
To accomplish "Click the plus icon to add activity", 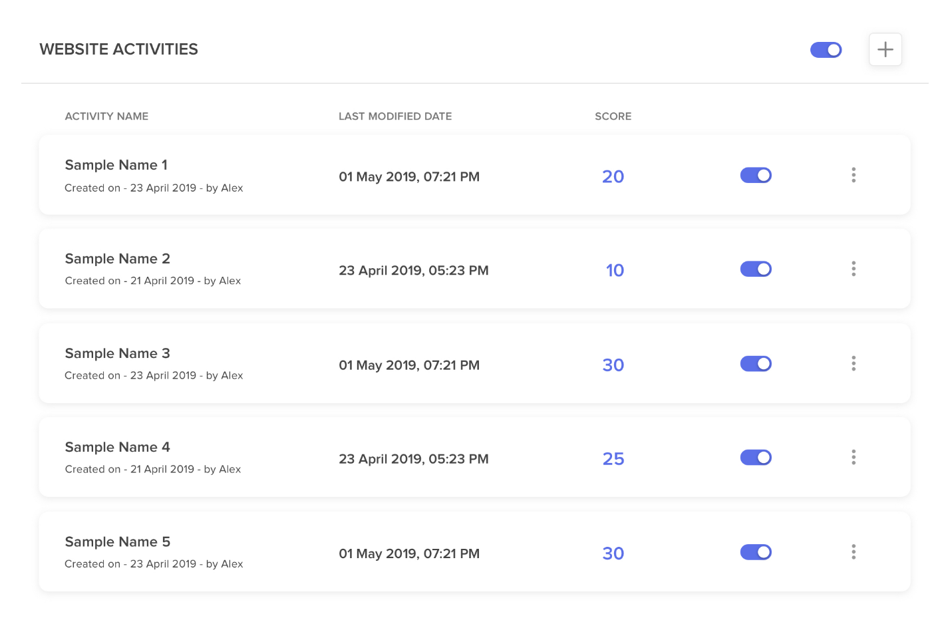I will coord(885,49).
